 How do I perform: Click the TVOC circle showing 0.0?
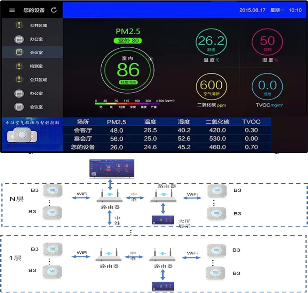pyautogui.click(x=267, y=87)
